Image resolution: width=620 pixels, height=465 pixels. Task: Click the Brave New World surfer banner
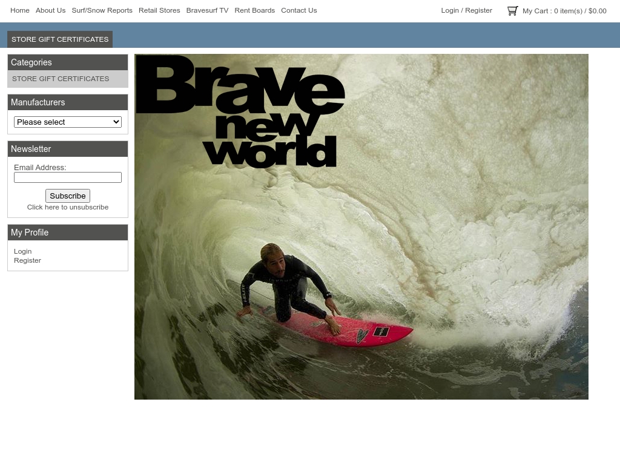click(x=361, y=226)
